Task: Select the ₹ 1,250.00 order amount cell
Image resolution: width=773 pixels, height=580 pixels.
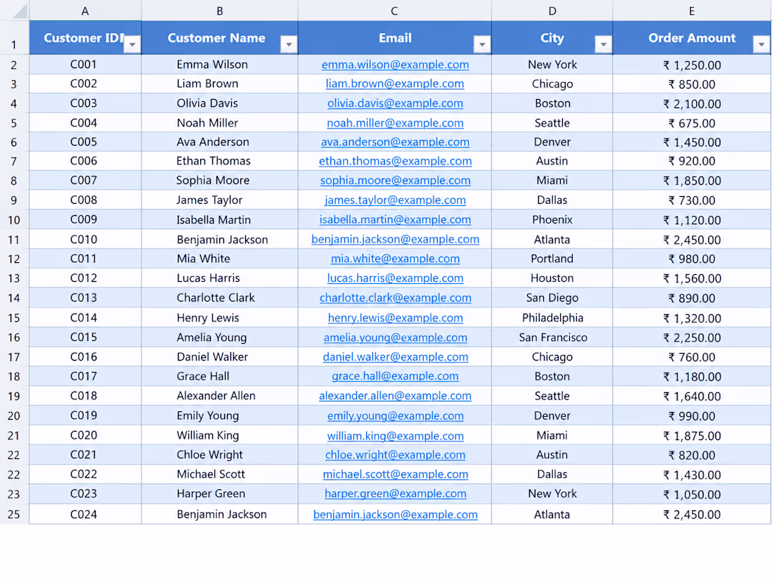Action: click(691, 65)
